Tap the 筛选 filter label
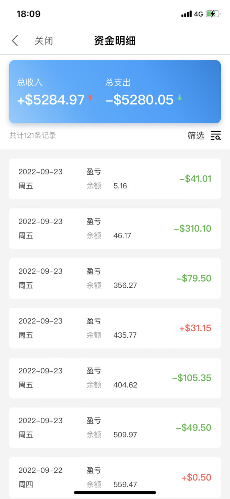The height and width of the screenshot is (499, 230). 196,136
